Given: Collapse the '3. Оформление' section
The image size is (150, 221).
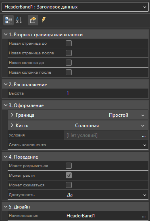Looking at the screenshot, I should point(6,105).
